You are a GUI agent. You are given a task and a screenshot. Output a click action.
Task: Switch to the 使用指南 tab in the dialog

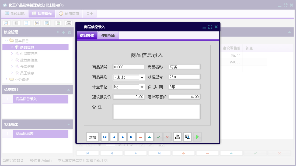pyautogui.click(x=109, y=35)
